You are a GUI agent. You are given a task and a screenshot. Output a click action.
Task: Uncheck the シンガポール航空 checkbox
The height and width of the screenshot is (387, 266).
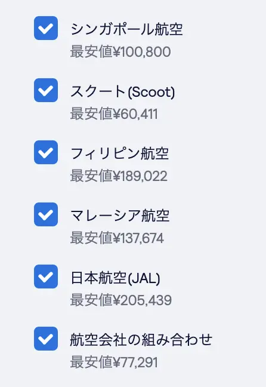coord(46,28)
